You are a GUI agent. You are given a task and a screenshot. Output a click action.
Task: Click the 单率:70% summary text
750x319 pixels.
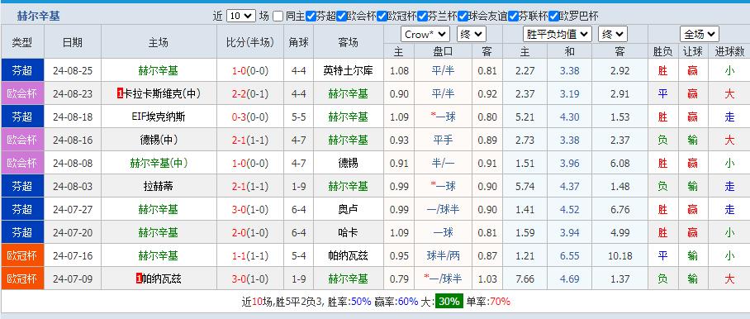pos(487,302)
